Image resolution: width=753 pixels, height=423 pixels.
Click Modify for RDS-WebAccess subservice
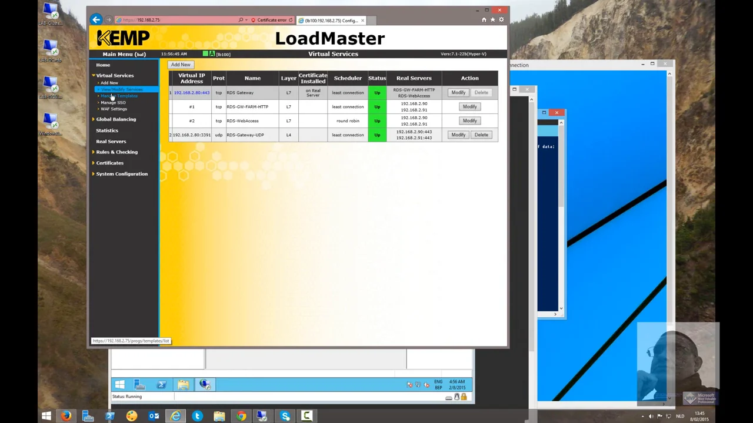[x=469, y=121]
